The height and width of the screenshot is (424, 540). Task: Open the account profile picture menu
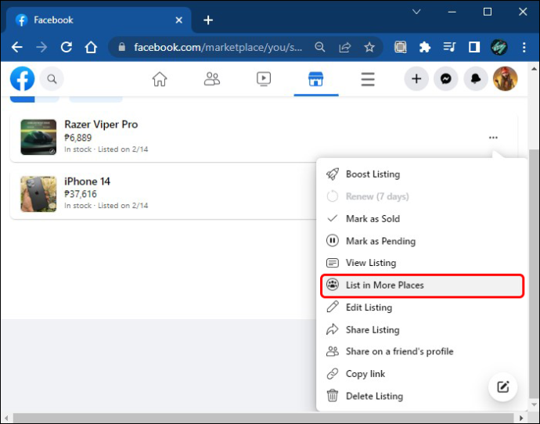tap(506, 79)
